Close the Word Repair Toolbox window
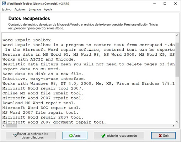181x142 pixels. (175, 4)
